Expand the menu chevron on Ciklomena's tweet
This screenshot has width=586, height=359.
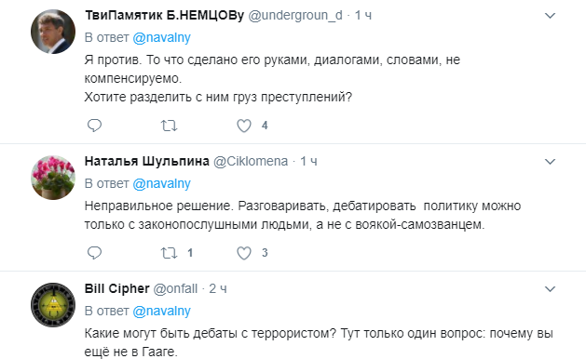(550, 162)
